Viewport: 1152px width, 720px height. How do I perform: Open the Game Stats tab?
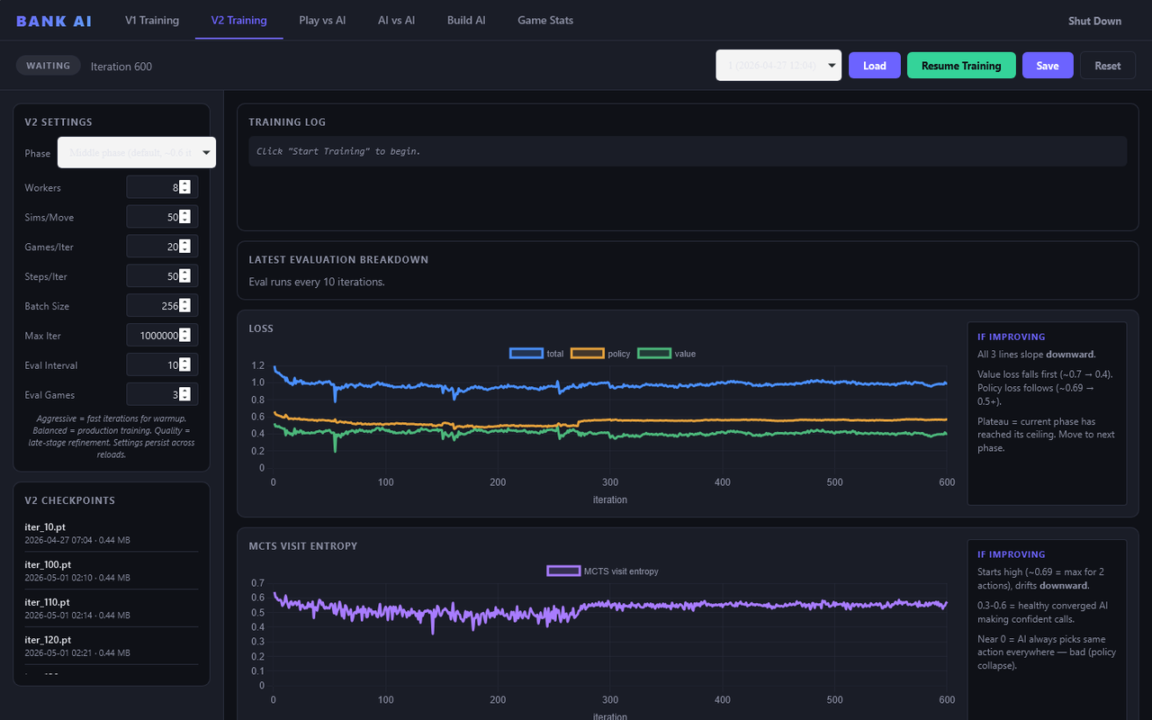(x=545, y=20)
